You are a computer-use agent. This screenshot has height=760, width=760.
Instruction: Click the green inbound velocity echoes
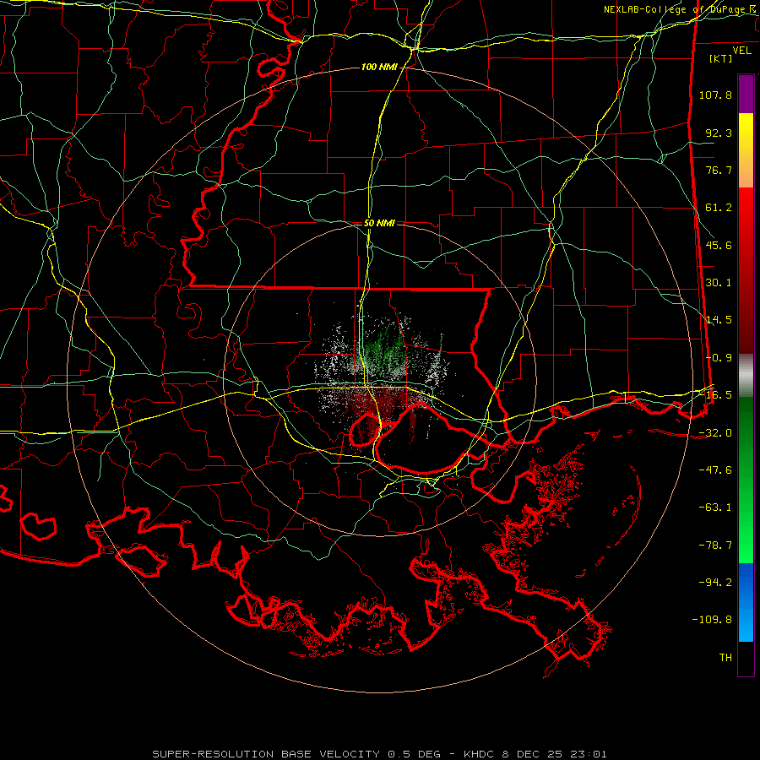coord(384,350)
